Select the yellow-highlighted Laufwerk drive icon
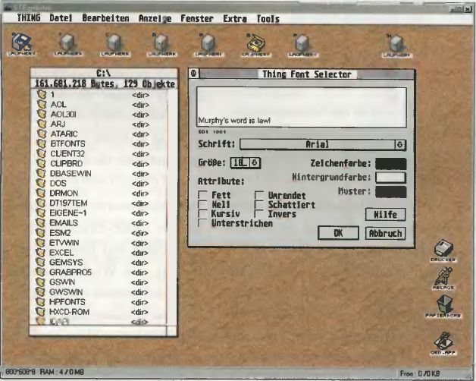 click(x=252, y=45)
